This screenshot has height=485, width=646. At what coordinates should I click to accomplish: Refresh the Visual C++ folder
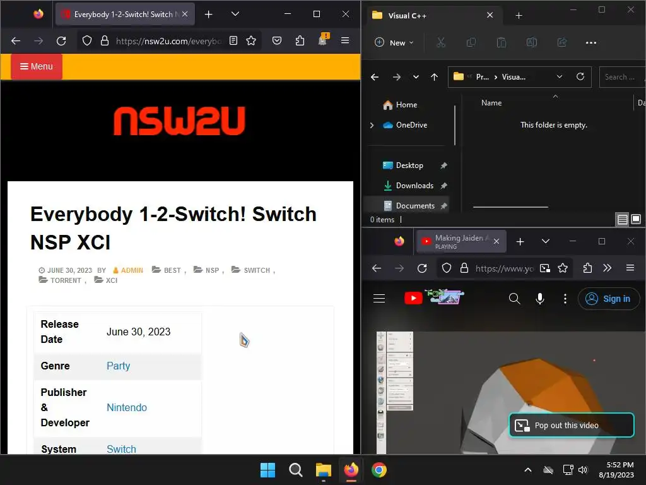(x=580, y=76)
